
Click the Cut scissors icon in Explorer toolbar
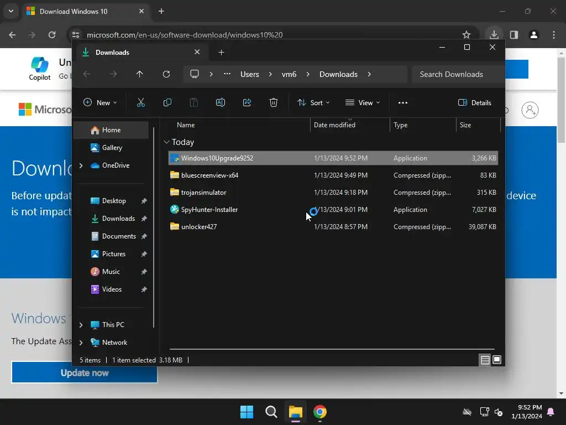pyautogui.click(x=141, y=102)
